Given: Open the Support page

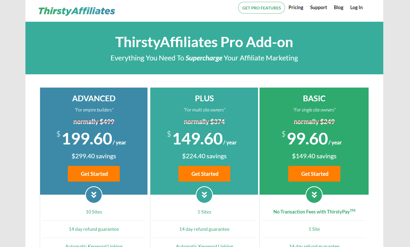Looking at the screenshot, I should pos(318,7).
